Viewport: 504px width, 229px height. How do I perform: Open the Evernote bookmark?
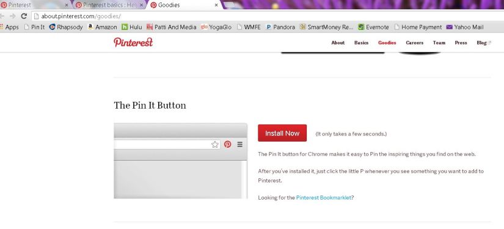coord(373,27)
